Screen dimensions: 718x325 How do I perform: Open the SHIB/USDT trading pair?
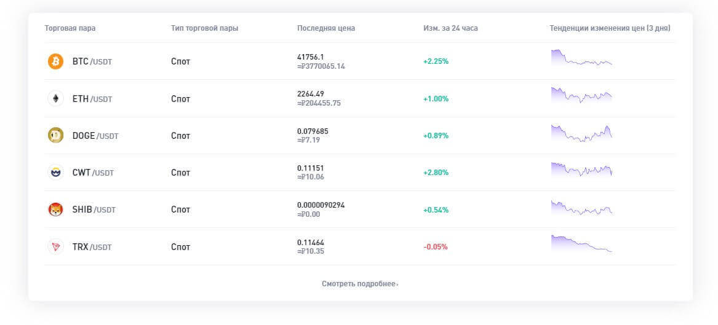pos(94,209)
